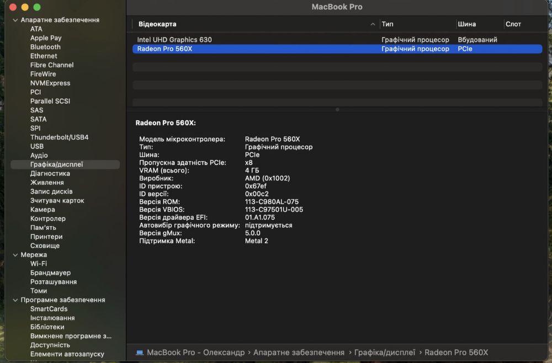The width and height of the screenshot is (552, 363).
Task: Sort by the Слот column header
Action: tap(513, 24)
